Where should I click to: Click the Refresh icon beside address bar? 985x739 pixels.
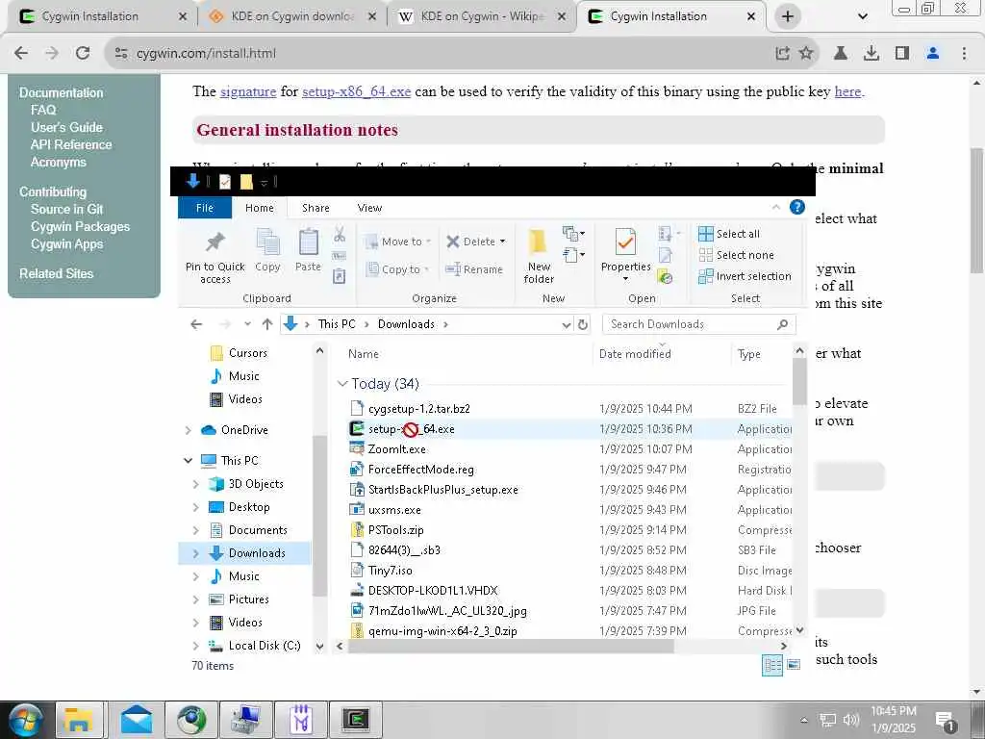[583, 324]
